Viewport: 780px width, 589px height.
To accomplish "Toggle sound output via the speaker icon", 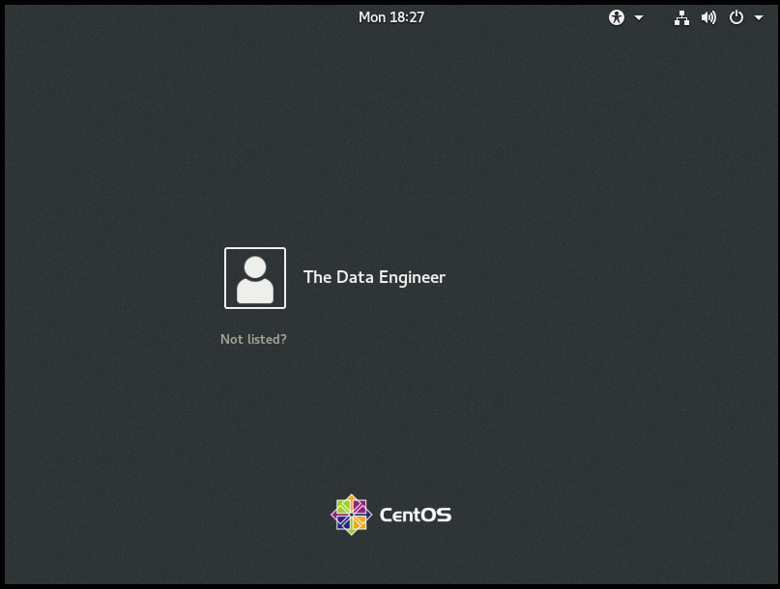I will click(x=708, y=16).
